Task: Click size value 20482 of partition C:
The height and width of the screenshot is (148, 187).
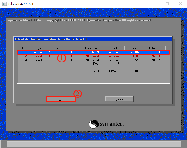Action: (x=135, y=52)
